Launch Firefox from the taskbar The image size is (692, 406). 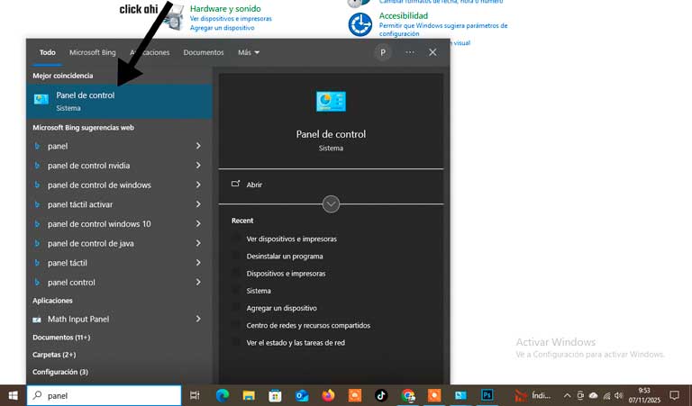pyautogui.click(x=328, y=395)
